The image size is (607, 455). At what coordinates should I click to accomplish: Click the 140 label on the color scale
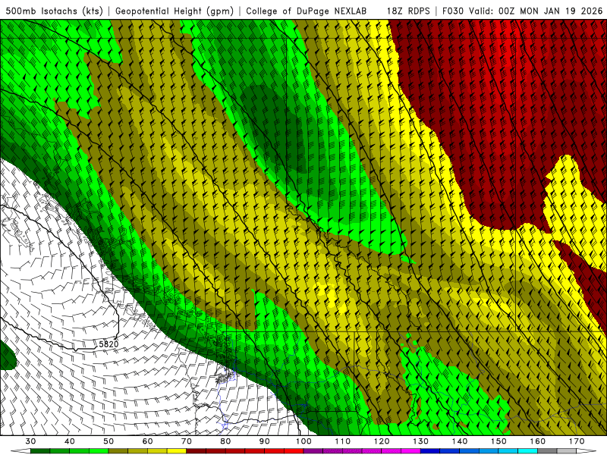460,441
